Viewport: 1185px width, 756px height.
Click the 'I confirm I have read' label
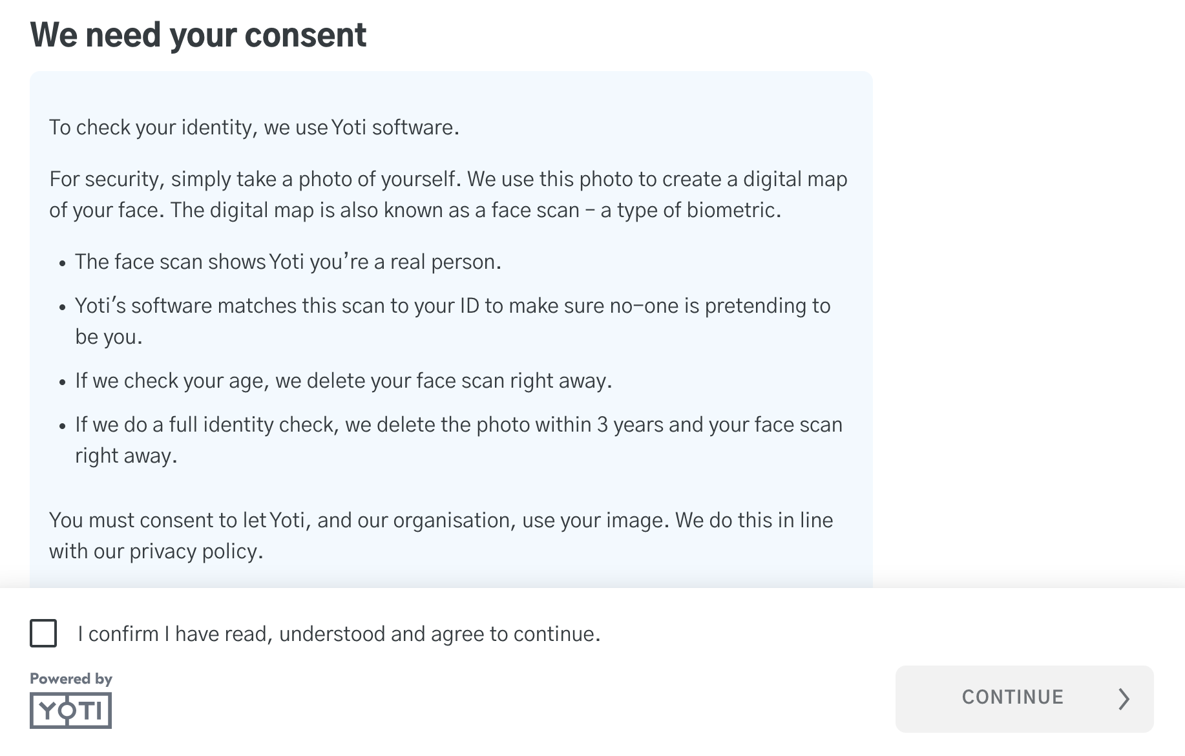(339, 634)
